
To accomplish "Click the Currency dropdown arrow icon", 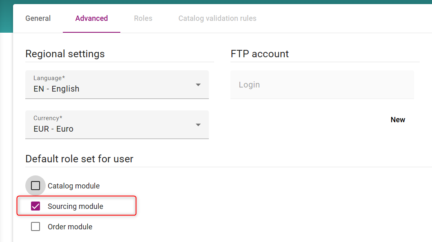I will point(198,125).
